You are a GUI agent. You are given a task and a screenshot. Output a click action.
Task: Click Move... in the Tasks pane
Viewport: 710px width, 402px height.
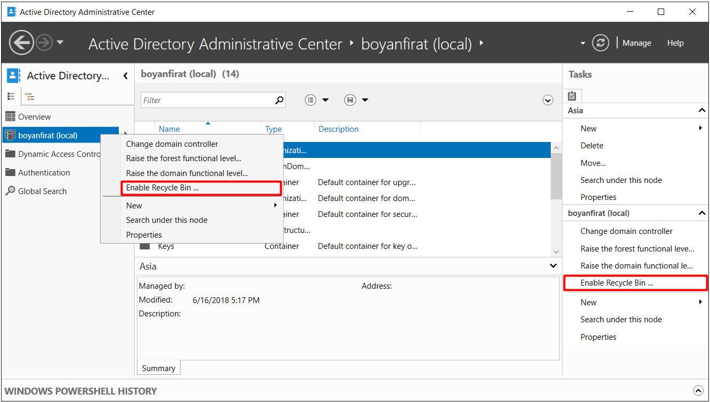point(593,163)
